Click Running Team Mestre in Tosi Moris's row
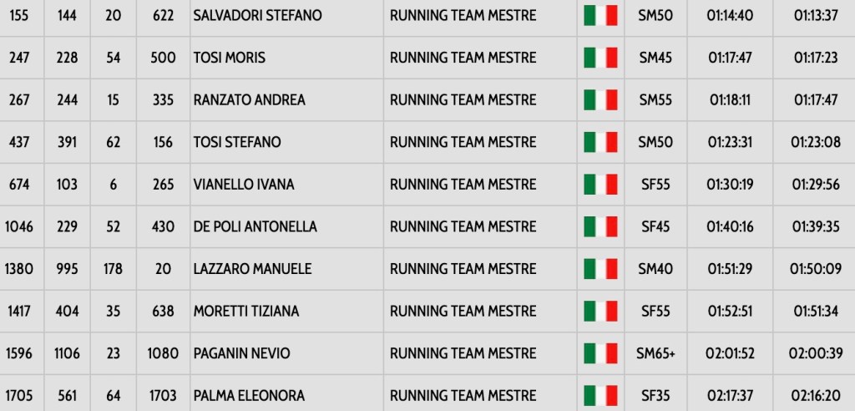The image size is (855, 411). coord(463,58)
